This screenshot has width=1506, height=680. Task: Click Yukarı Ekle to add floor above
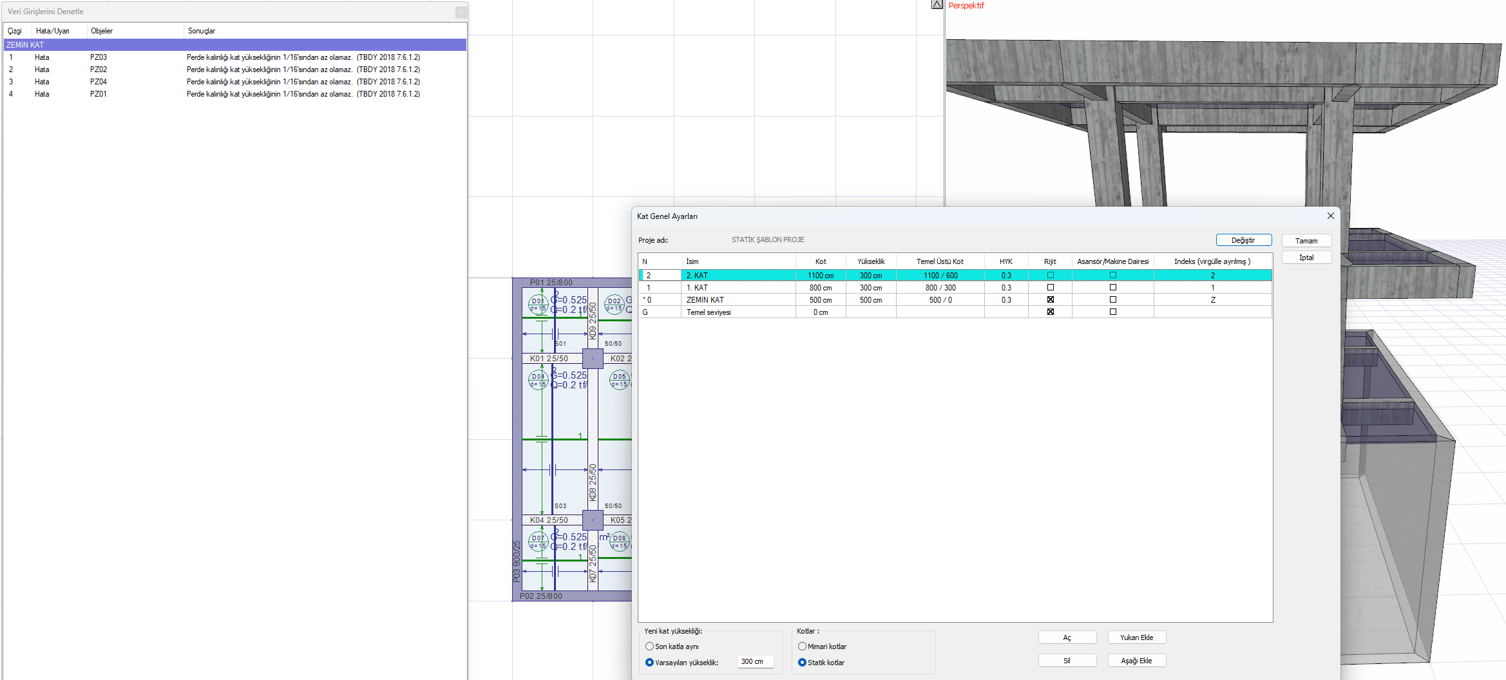(1136, 637)
